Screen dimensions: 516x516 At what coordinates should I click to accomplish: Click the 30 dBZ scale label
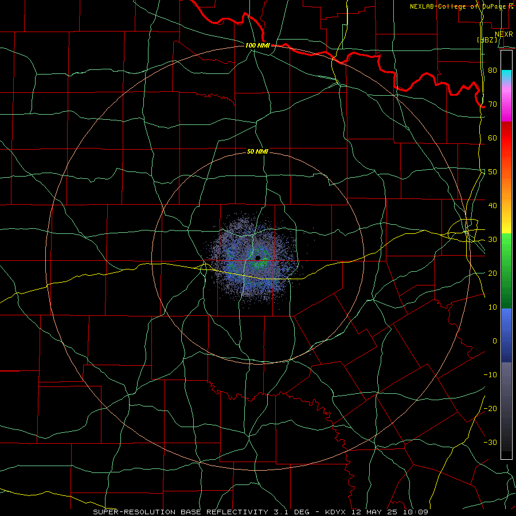492,240
